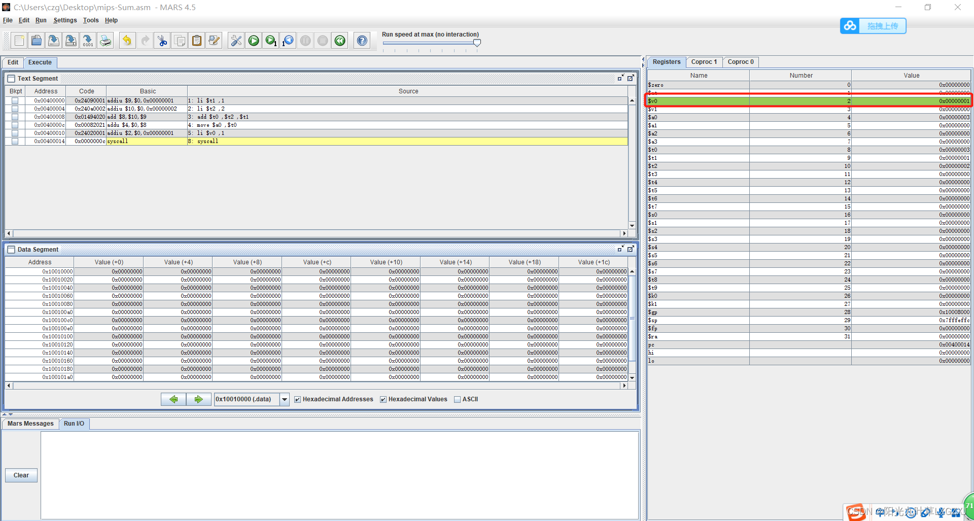
Task: Copy selection using toolbar icon
Action: tap(180, 41)
